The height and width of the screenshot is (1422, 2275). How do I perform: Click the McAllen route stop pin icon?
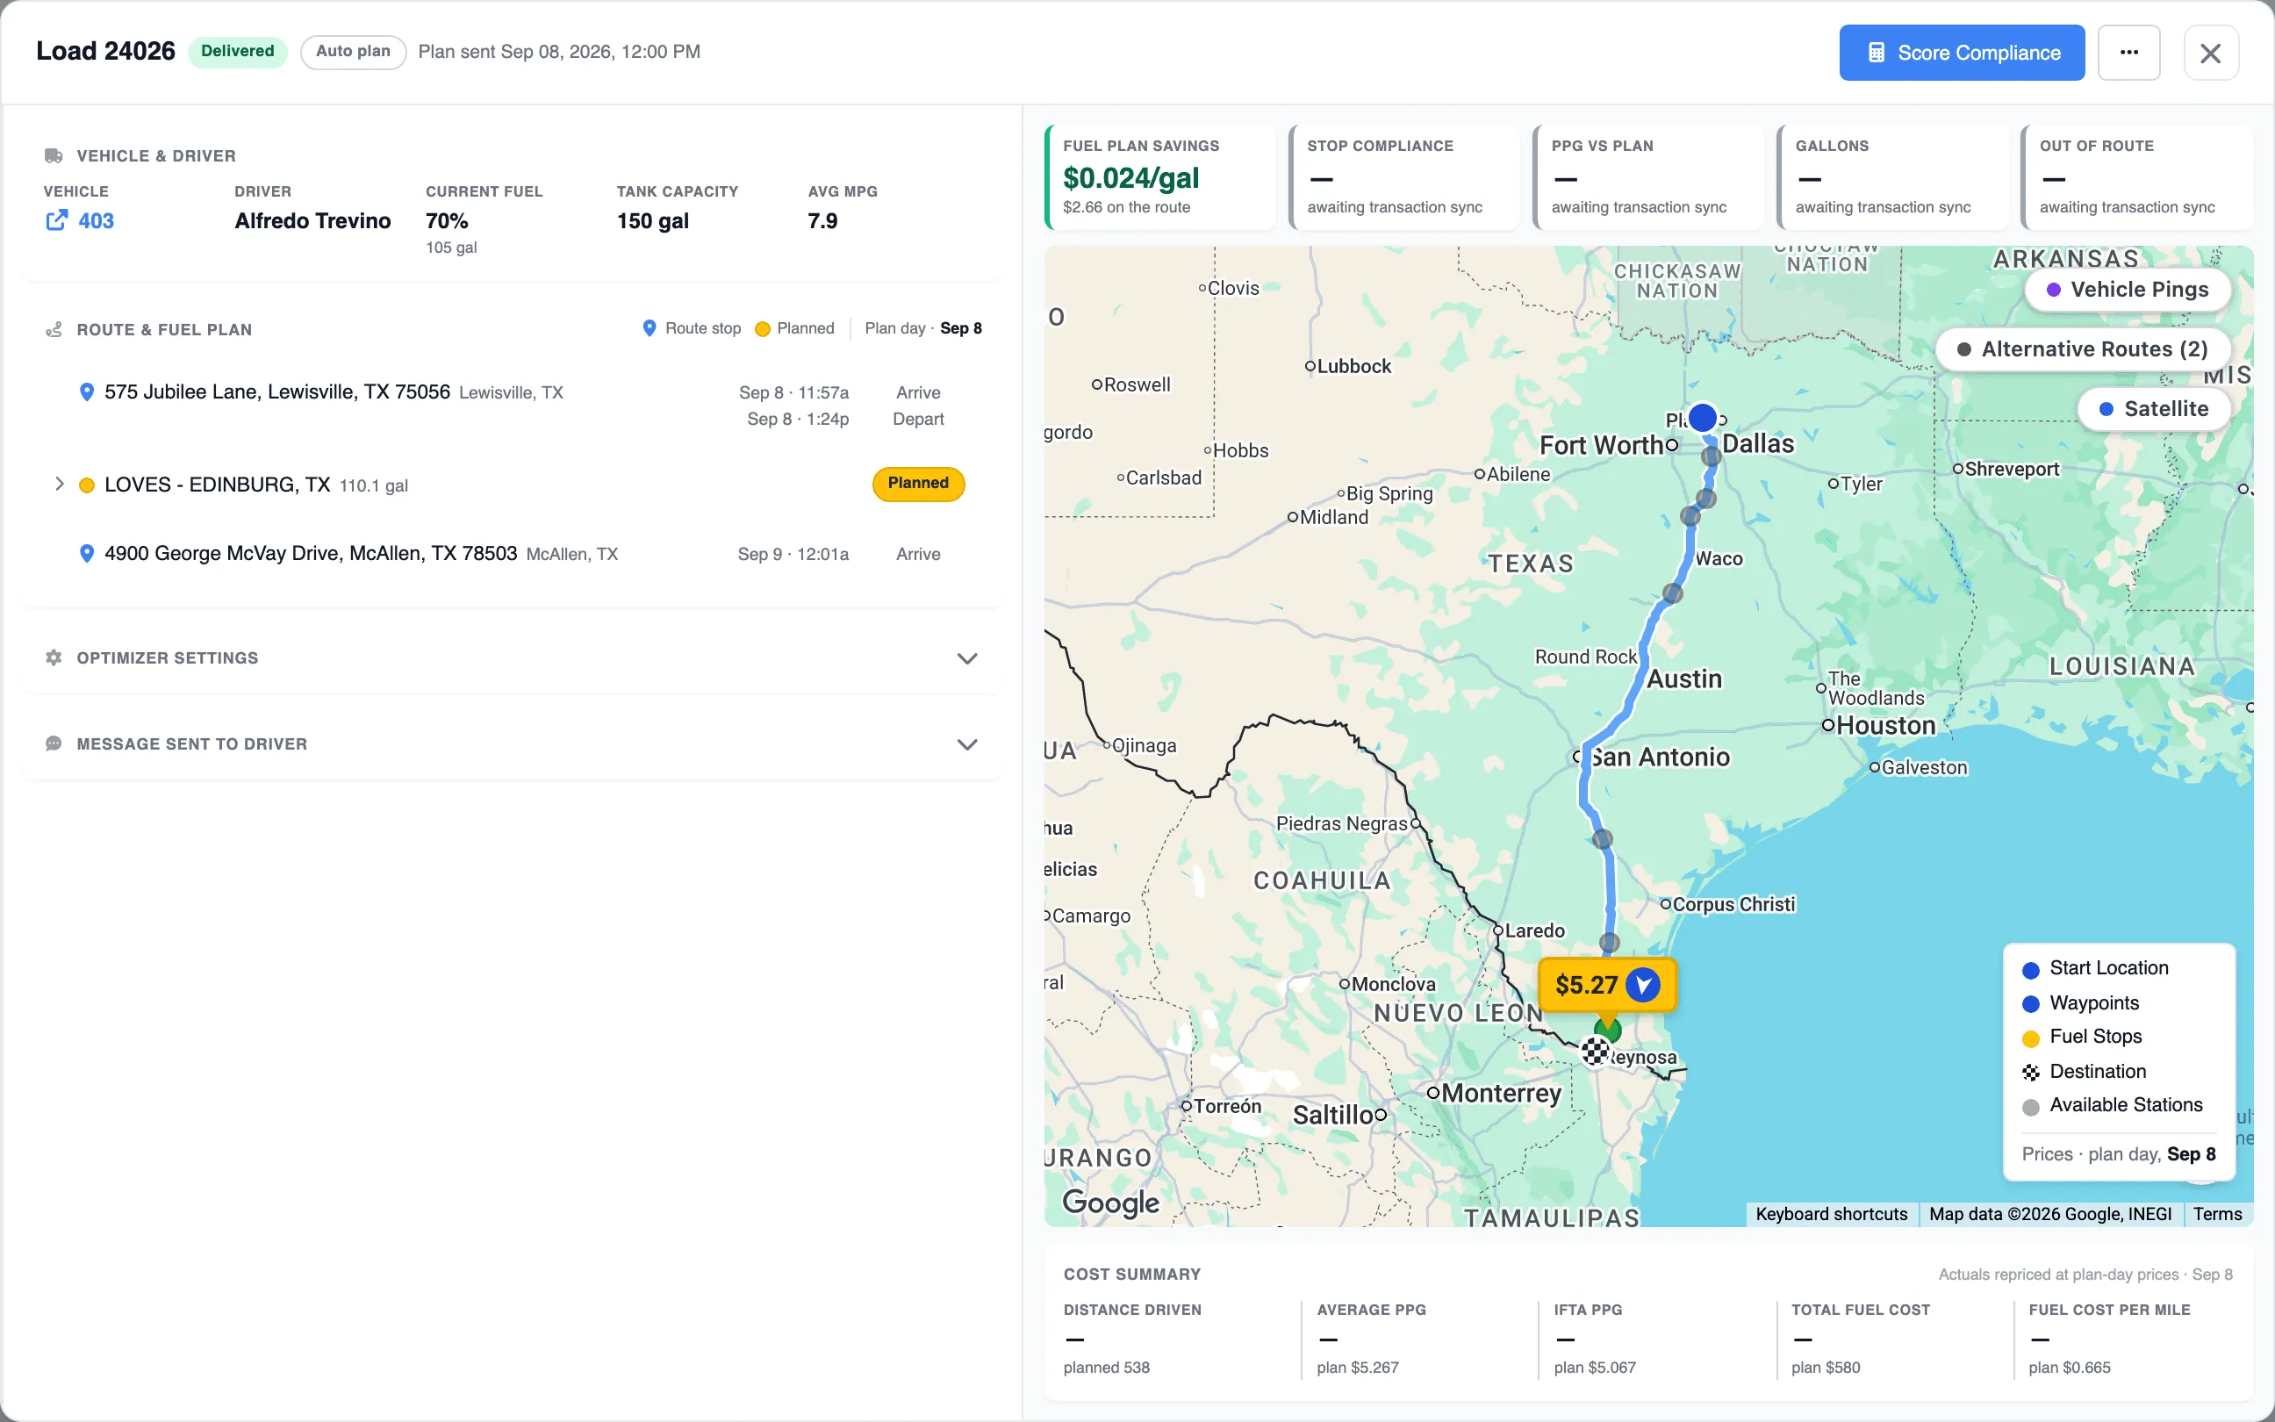[87, 554]
